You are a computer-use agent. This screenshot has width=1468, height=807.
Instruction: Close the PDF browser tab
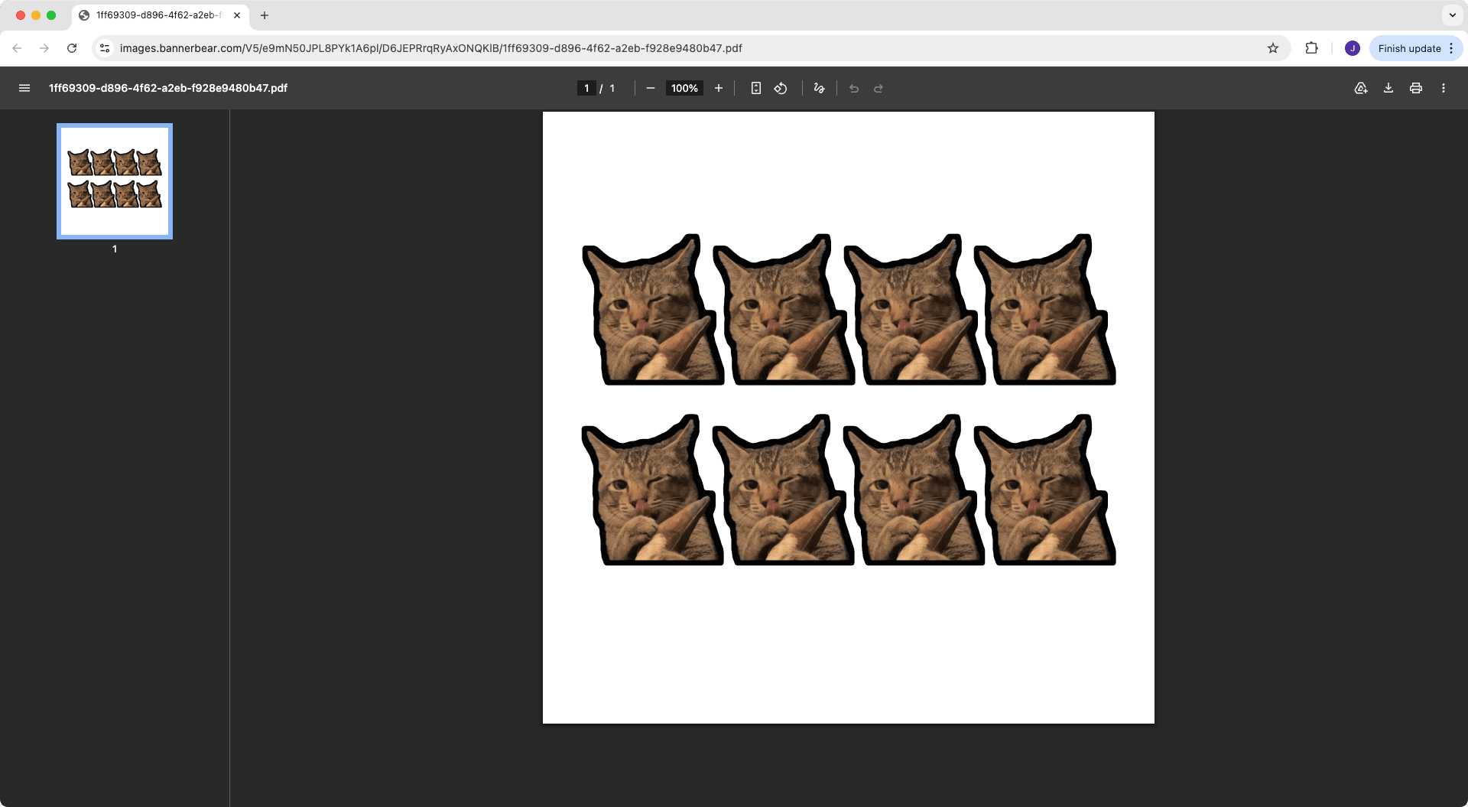point(237,15)
